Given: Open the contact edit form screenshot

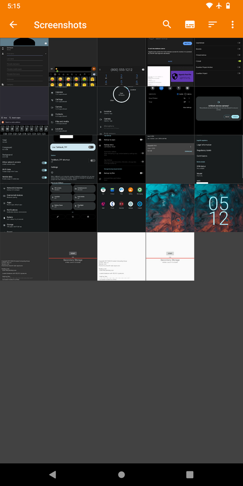Looking at the screenshot, I should 24,62.
